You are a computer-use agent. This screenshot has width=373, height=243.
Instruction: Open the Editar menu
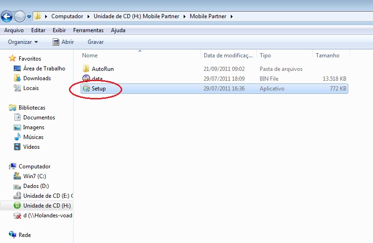(x=38, y=30)
